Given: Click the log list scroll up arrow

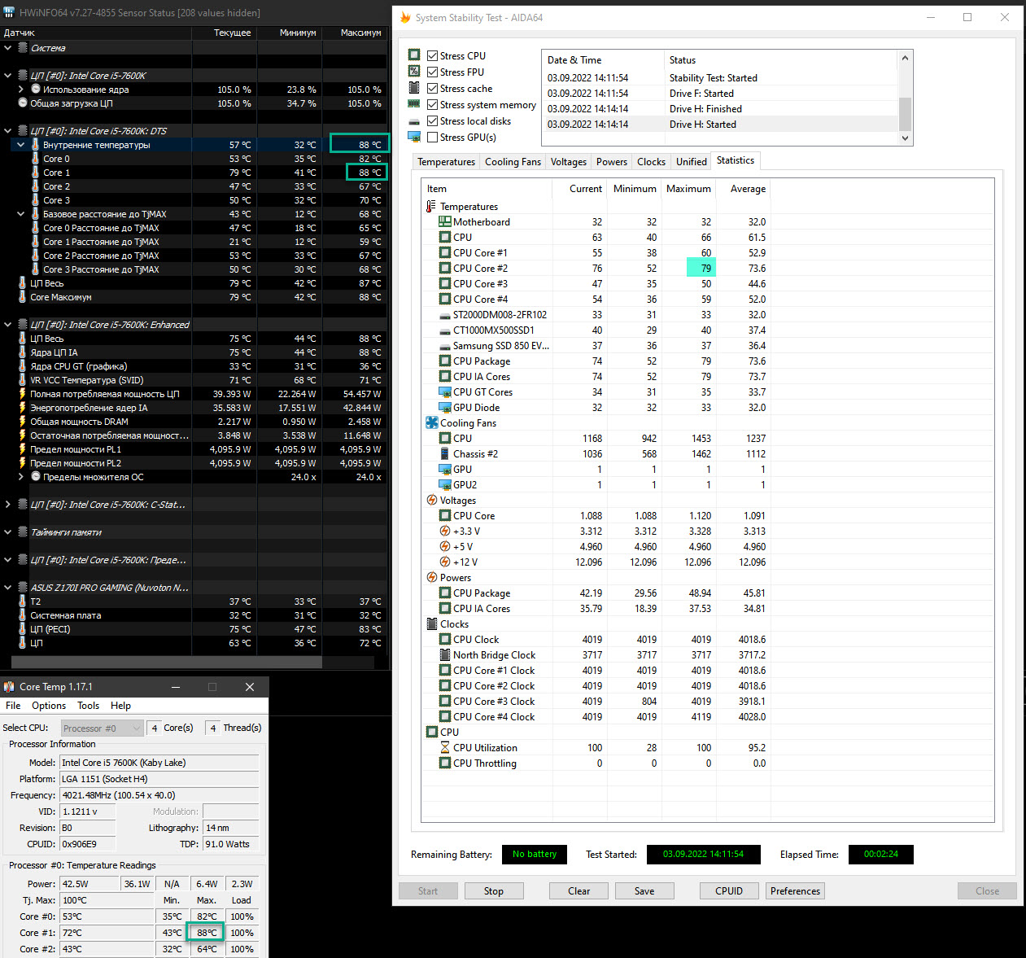Looking at the screenshot, I should point(905,59).
